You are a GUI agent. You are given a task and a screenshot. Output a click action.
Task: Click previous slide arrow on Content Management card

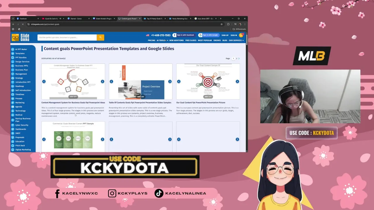coord(44,81)
